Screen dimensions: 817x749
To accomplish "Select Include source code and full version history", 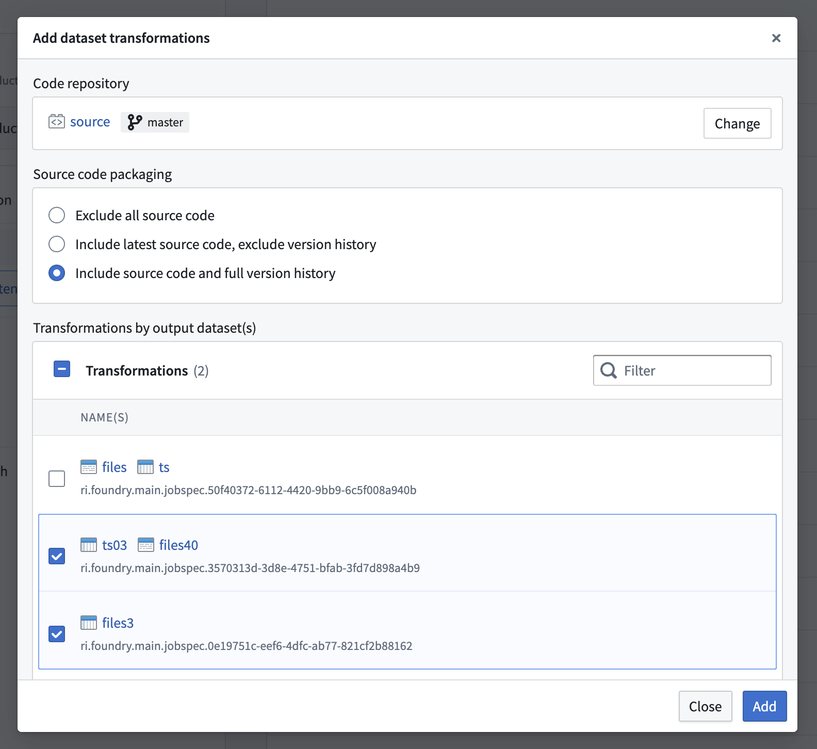I will coord(57,273).
